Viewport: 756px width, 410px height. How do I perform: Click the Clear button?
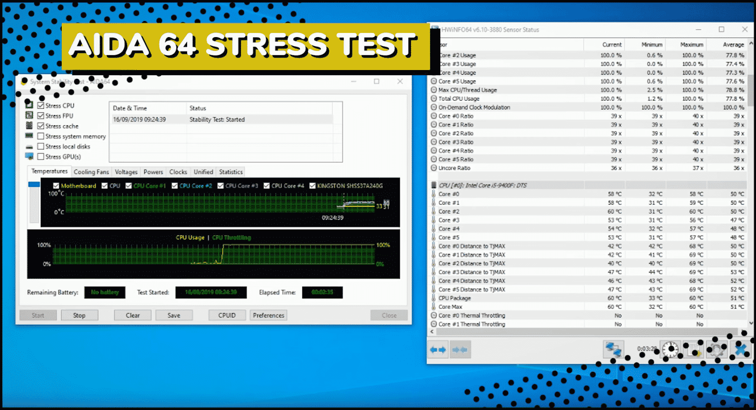pos(133,315)
